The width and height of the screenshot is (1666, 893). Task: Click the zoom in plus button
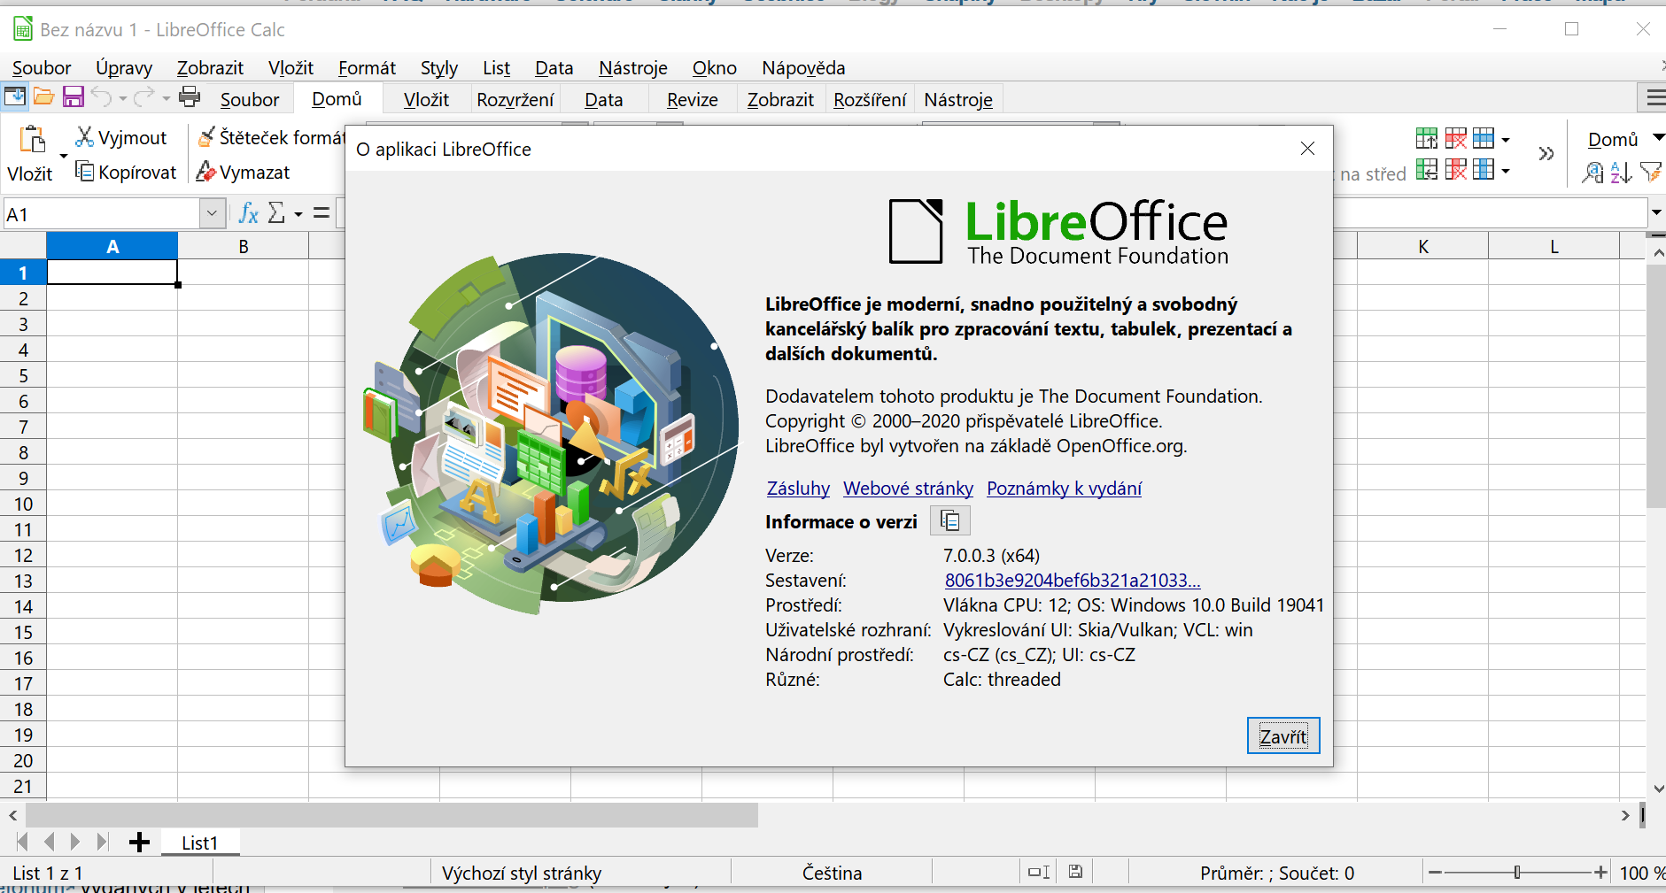pos(1600,872)
